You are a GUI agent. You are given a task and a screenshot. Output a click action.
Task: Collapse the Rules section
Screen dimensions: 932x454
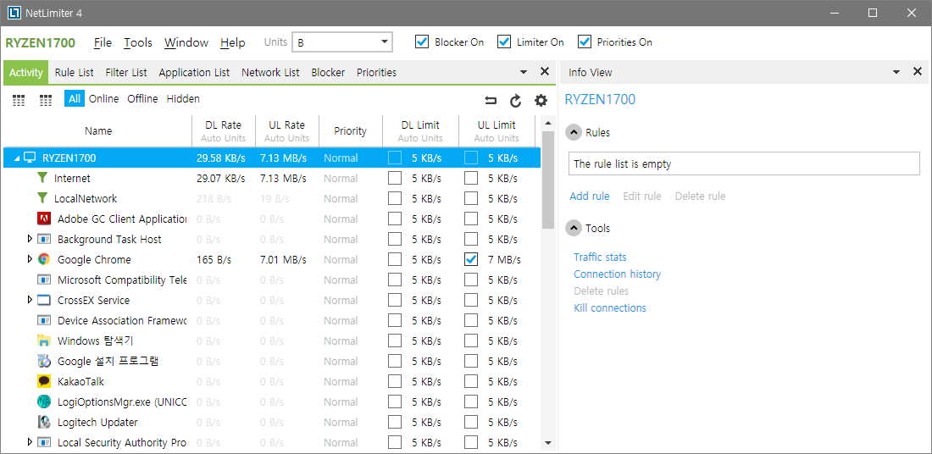coord(573,132)
